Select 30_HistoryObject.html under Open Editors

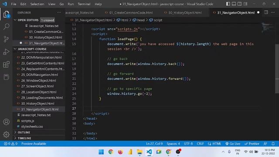coord(45,38)
